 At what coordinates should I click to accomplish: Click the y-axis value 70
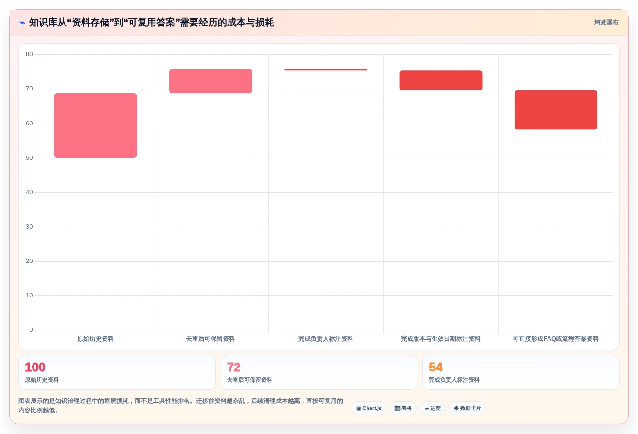point(29,89)
